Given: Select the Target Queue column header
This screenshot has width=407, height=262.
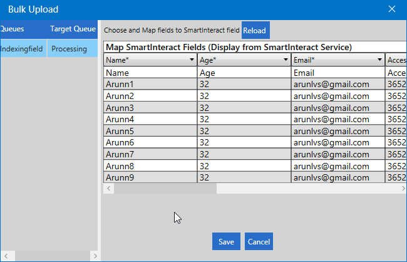Looking at the screenshot, I should [x=72, y=29].
